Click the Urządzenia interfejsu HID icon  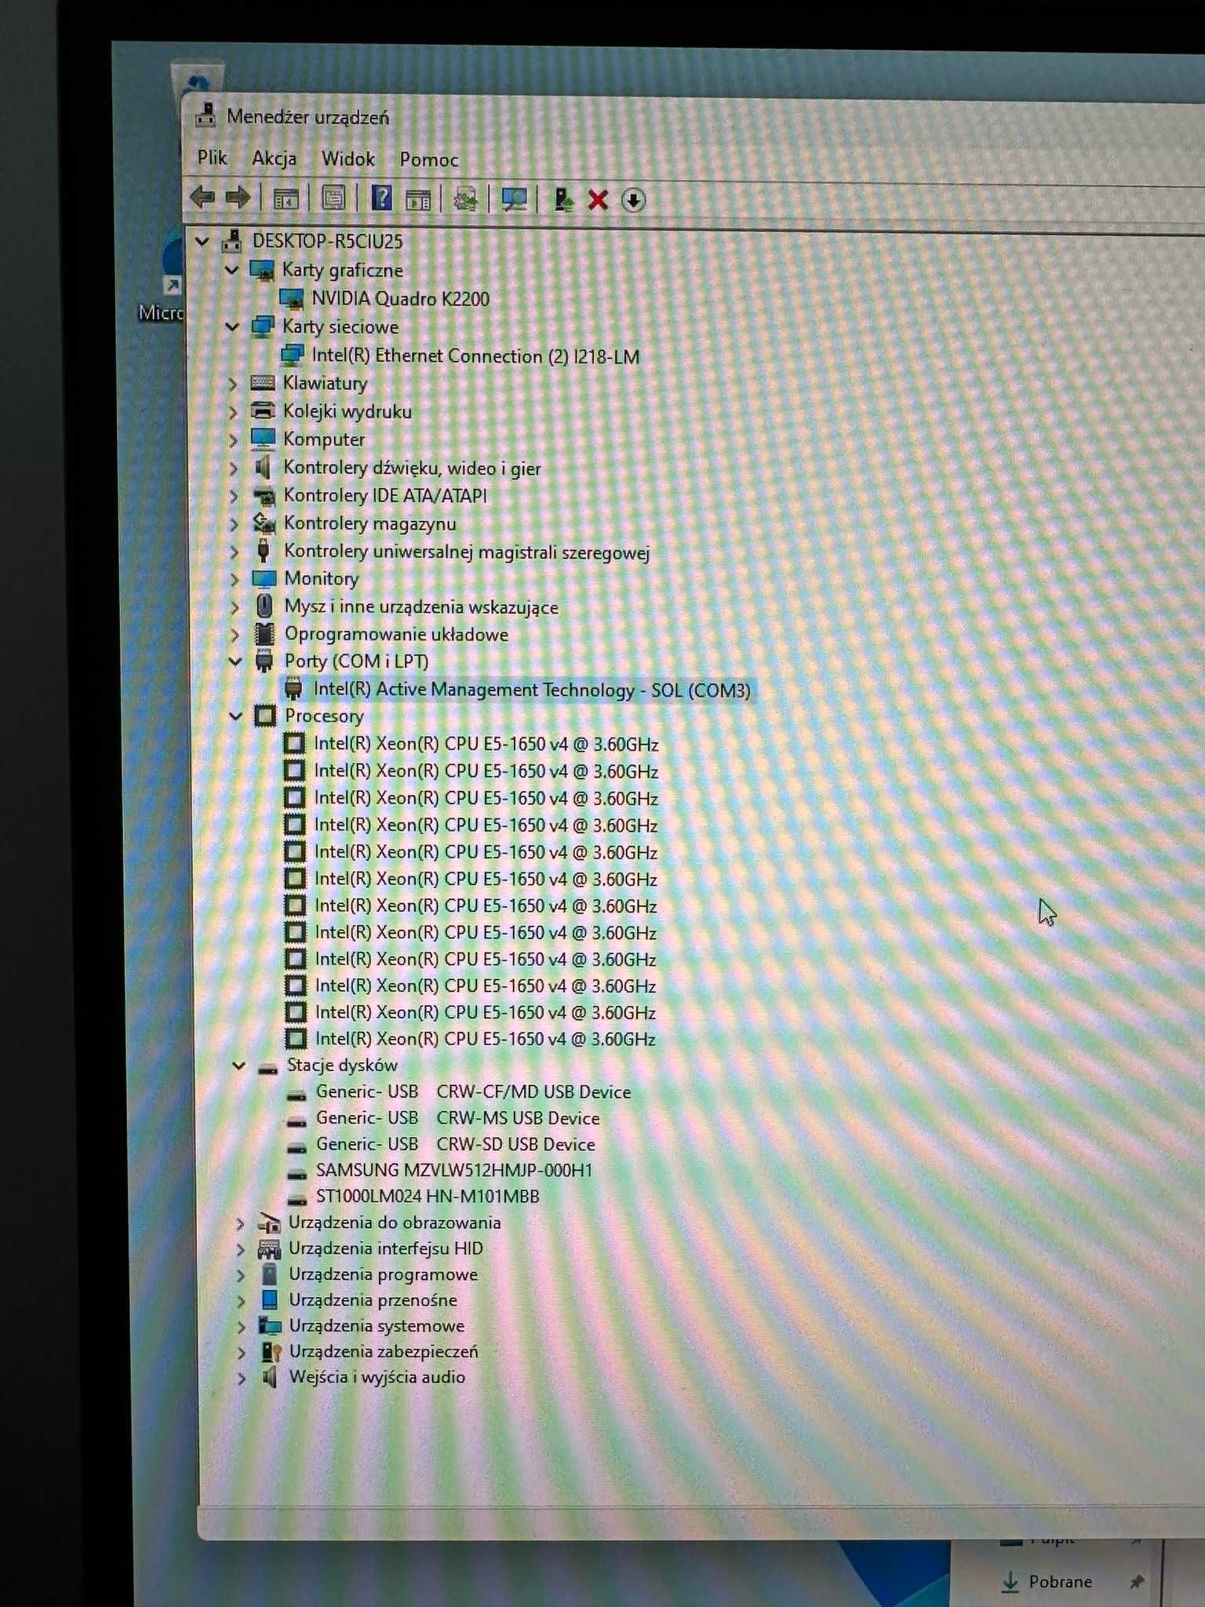tap(269, 1248)
